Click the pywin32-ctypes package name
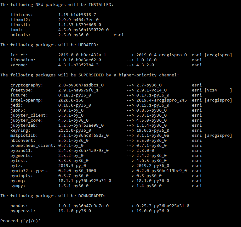Viewport: 241px width, 227px height. pos(29,170)
